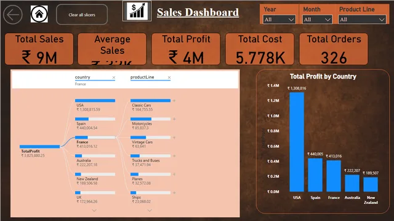394x221 pixels.
Task: Remove the country level with its X
Action: [113, 78]
